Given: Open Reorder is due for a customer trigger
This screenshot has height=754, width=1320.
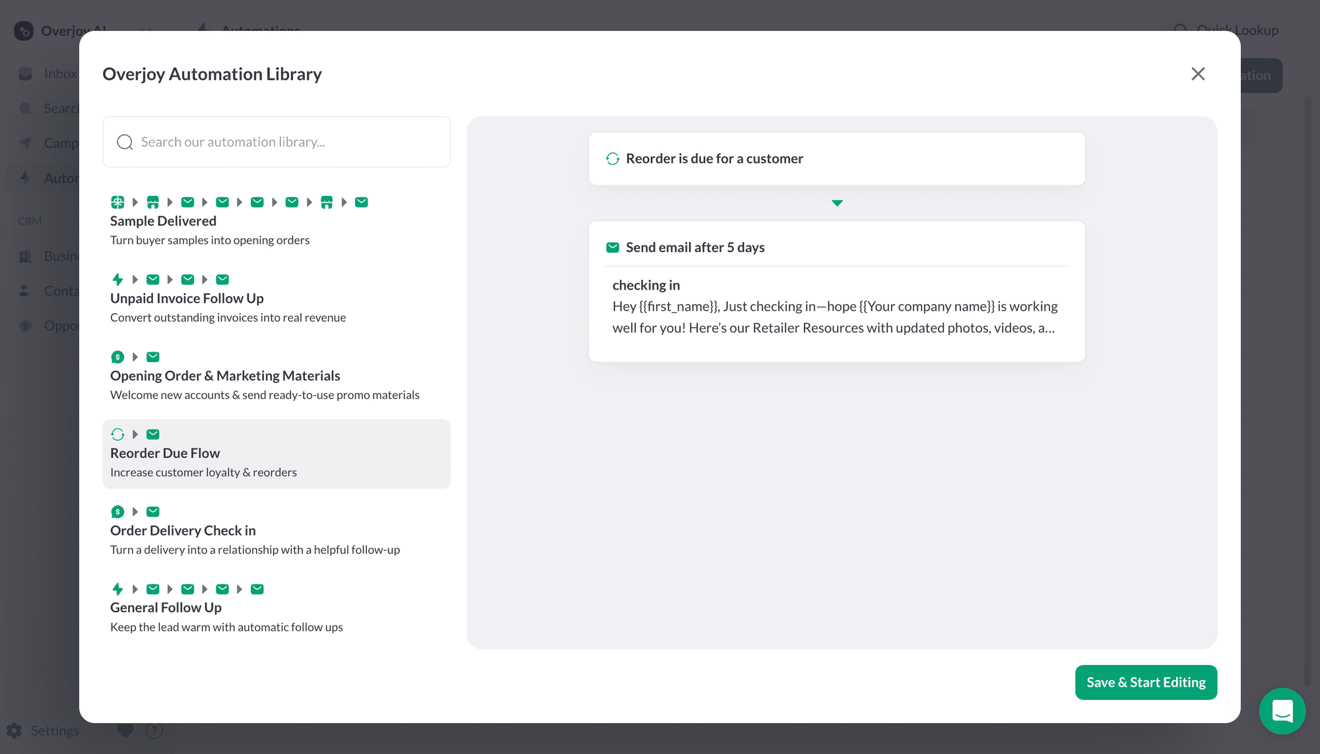Looking at the screenshot, I should 837,158.
